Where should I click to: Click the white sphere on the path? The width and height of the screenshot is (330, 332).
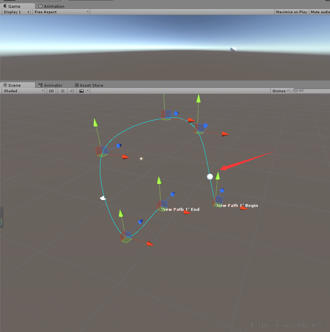point(210,177)
